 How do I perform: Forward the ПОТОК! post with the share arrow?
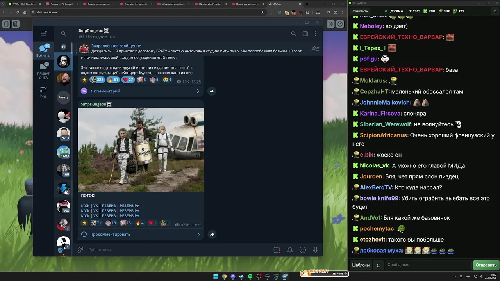(x=212, y=234)
